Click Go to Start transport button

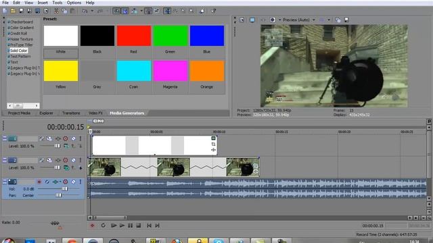[149, 225]
